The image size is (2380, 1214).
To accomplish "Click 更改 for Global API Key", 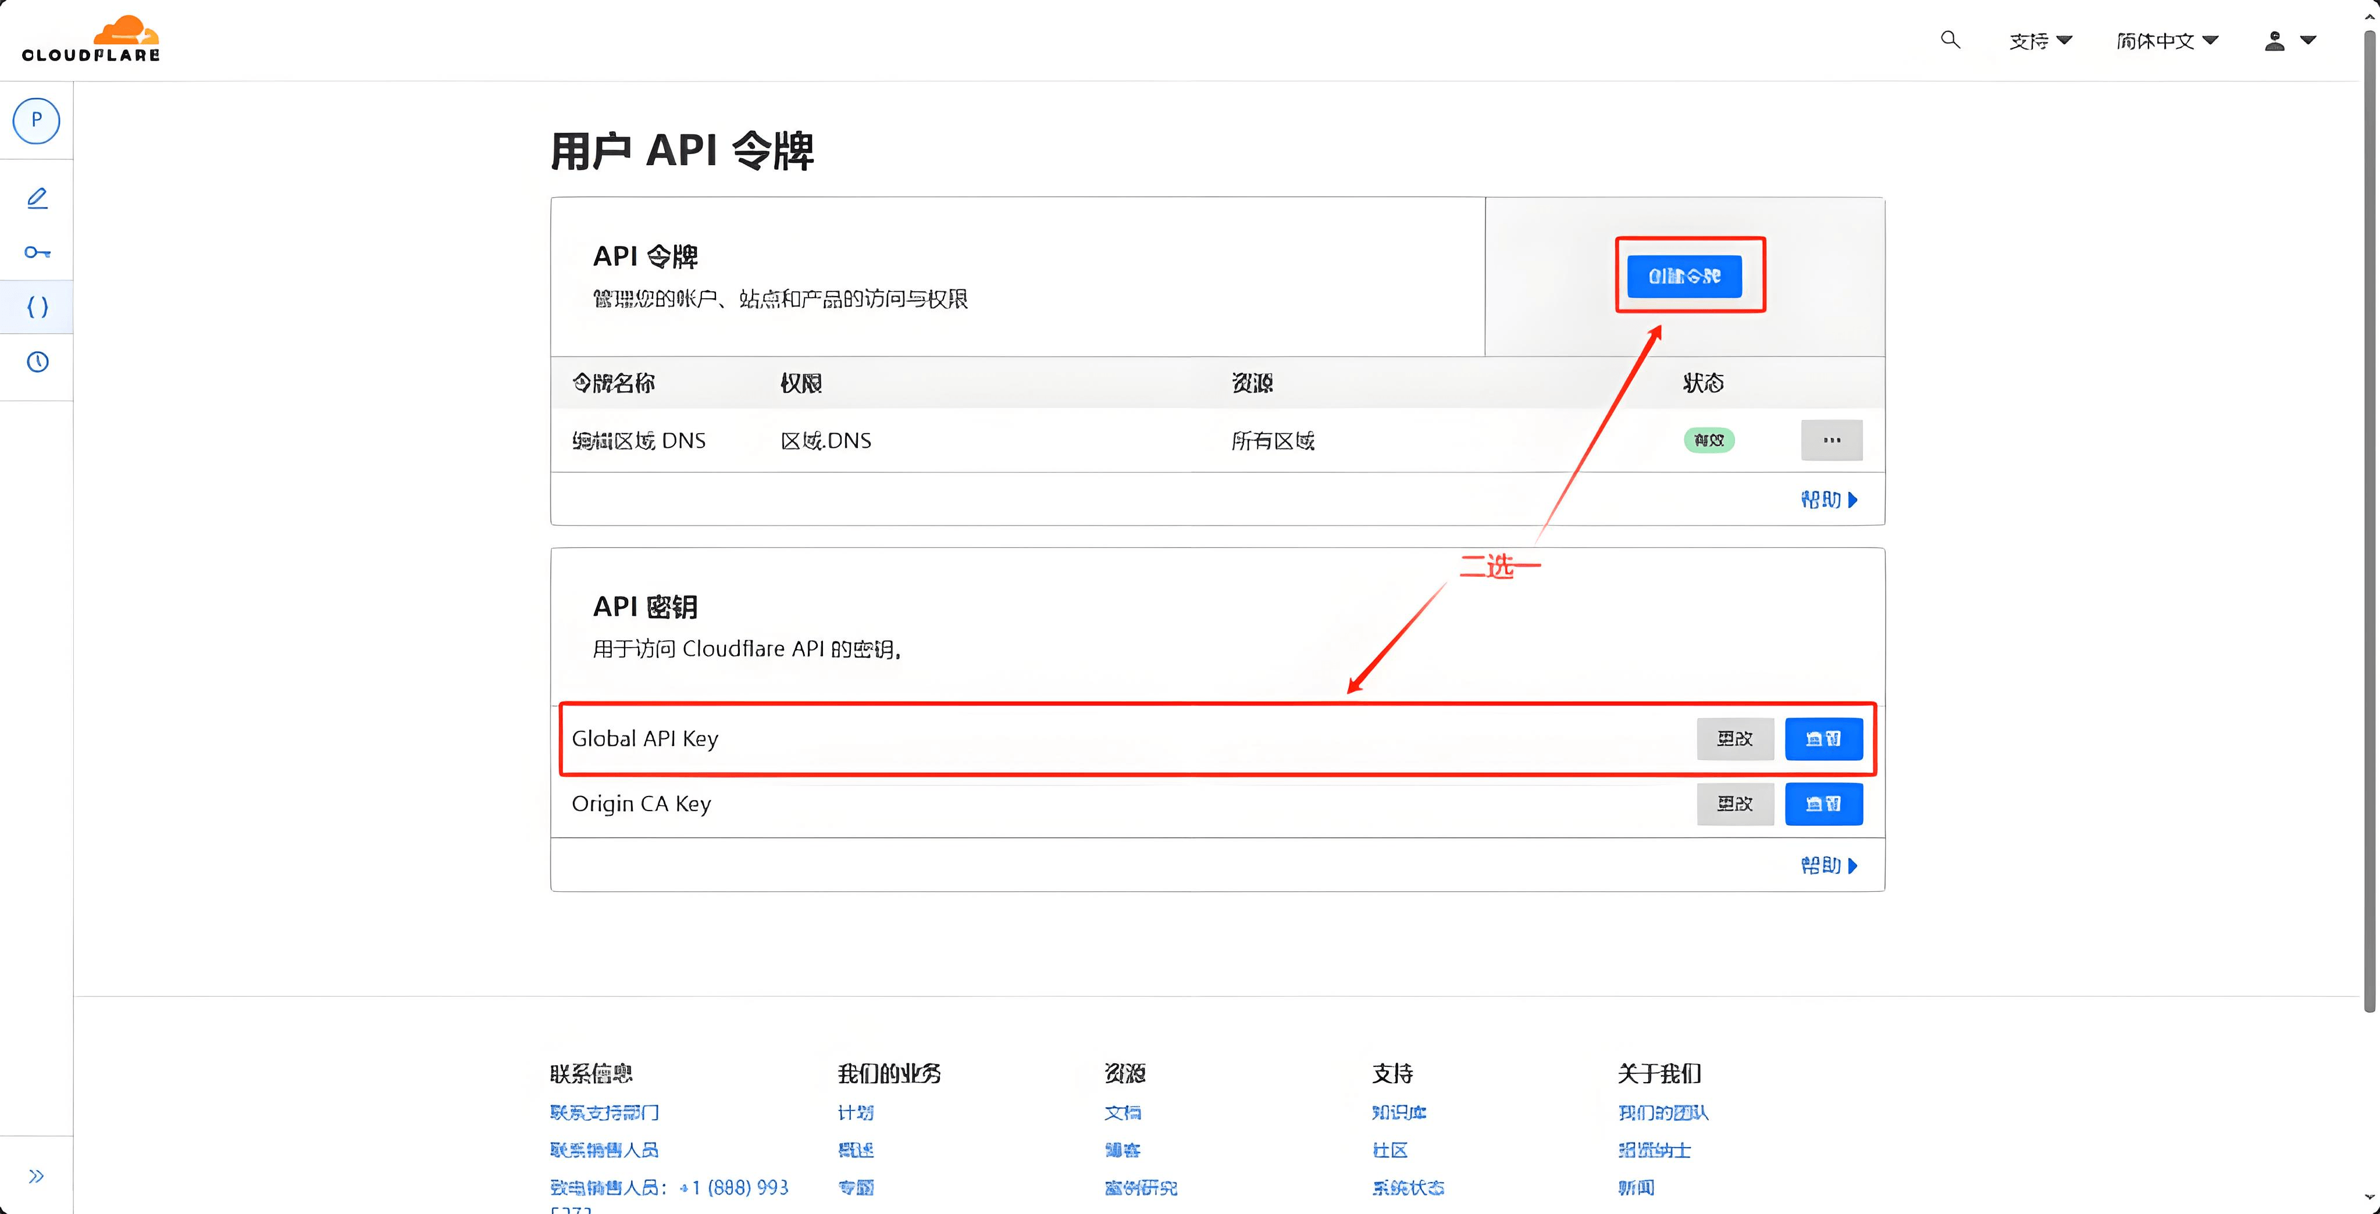I will pos(1735,738).
